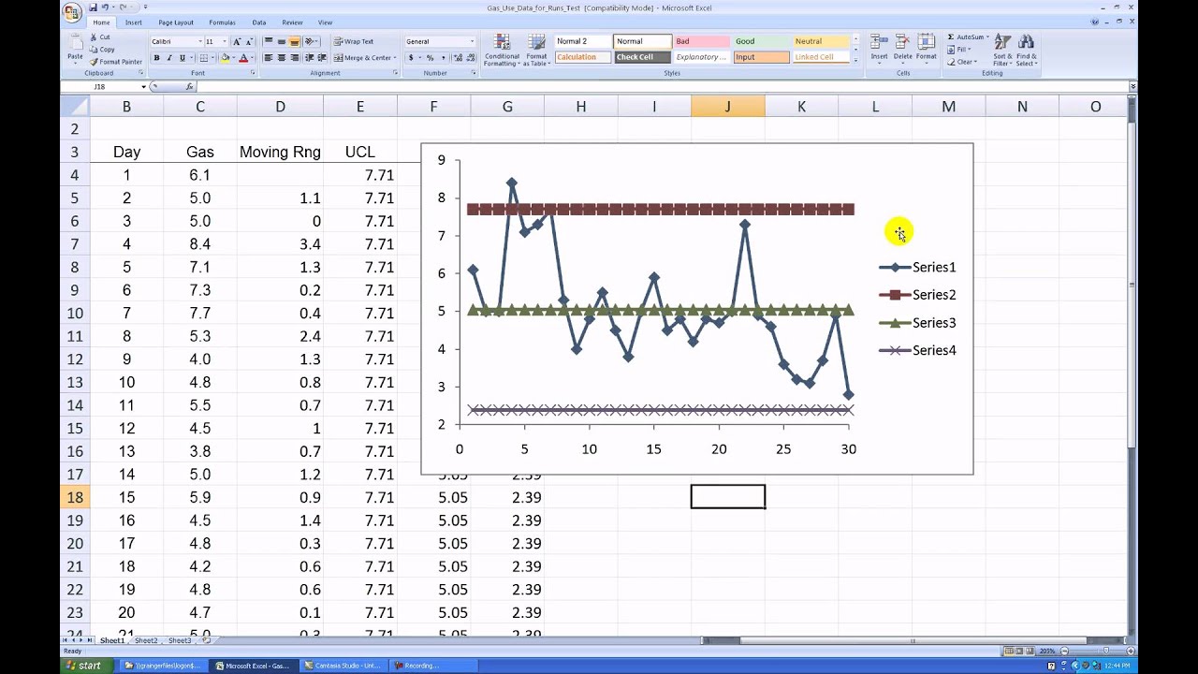Toggle Bold formatting
Image resolution: width=1198 pixels, height=674 pixels.
pyautogui.click(x=156, y=58)
